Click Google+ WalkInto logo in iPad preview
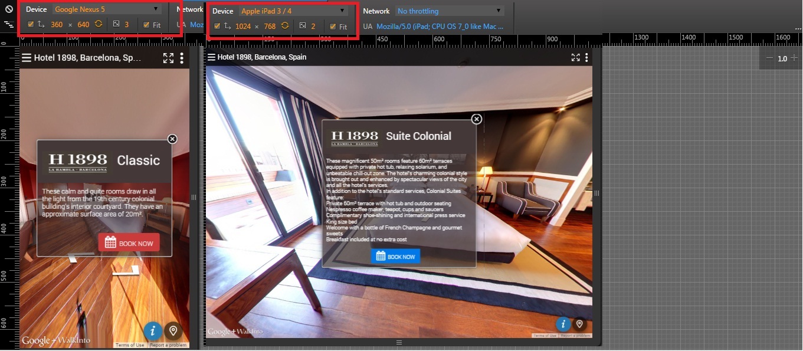This screenshot has height=351, width=803. [x=235, y=332]
